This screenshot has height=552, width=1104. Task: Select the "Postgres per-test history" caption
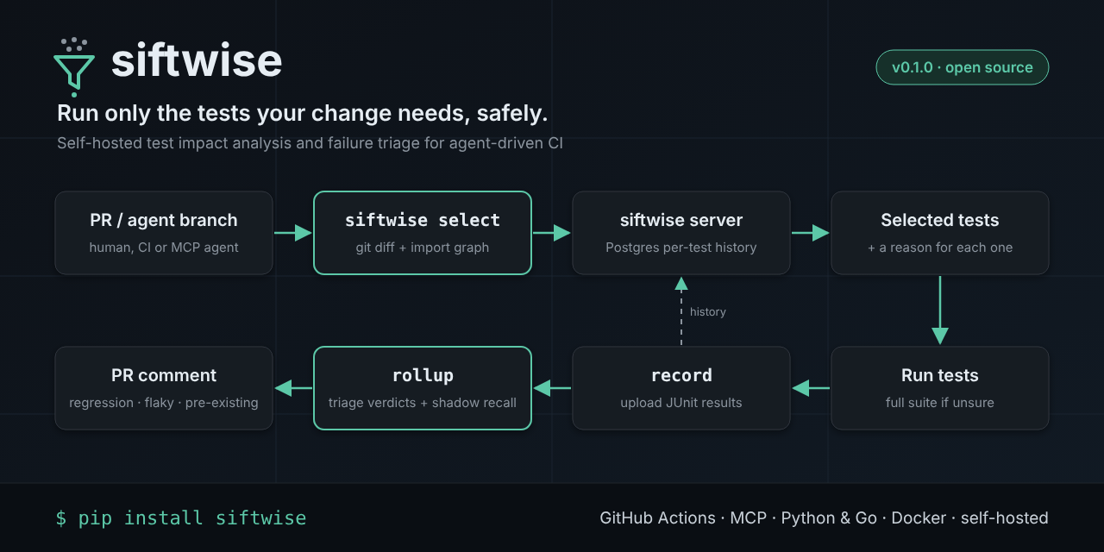pyautogui.click(x=681, y=248)
